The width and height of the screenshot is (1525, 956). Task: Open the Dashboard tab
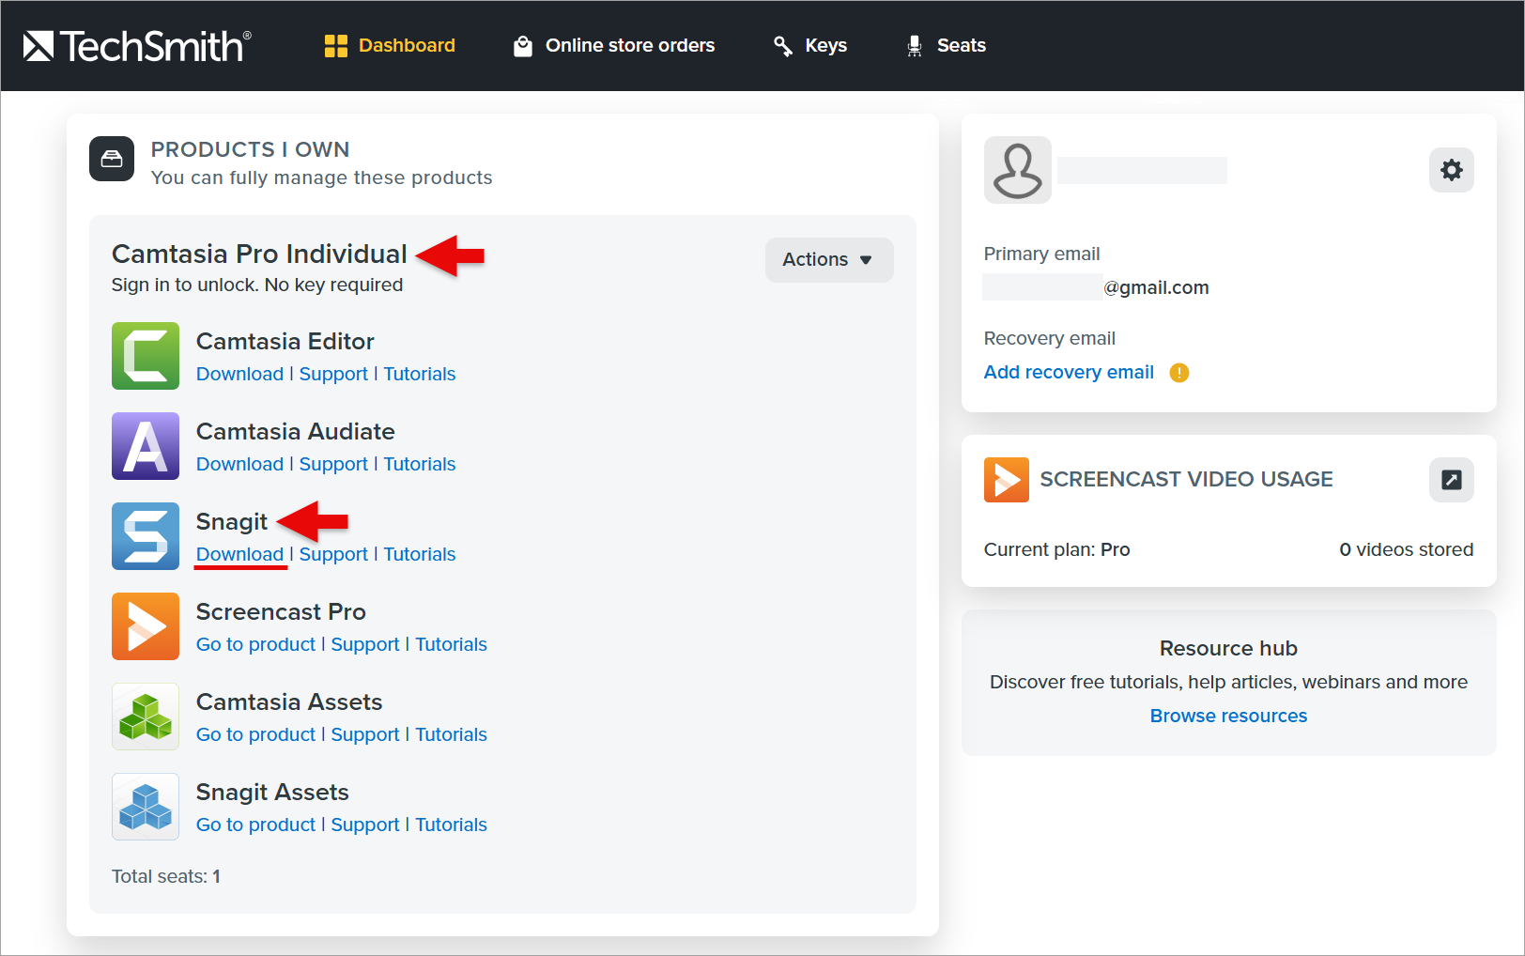(x=390, y=45)
